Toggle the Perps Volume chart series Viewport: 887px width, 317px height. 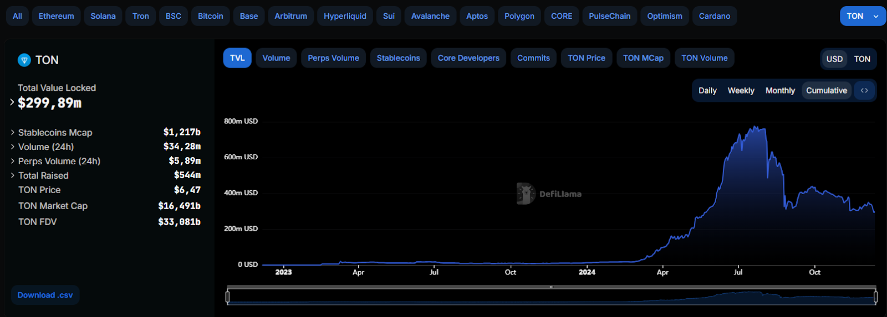coord(333,58)
